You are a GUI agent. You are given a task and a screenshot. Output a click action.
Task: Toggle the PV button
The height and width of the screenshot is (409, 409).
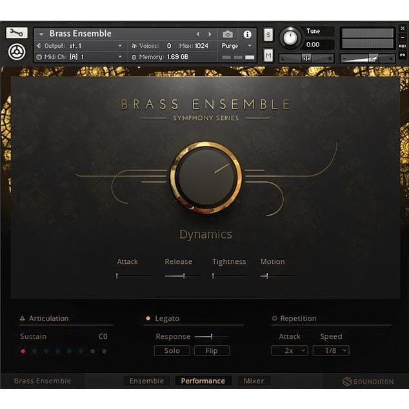403,55
